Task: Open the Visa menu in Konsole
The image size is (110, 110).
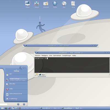Action: click(x=51, y=56)
